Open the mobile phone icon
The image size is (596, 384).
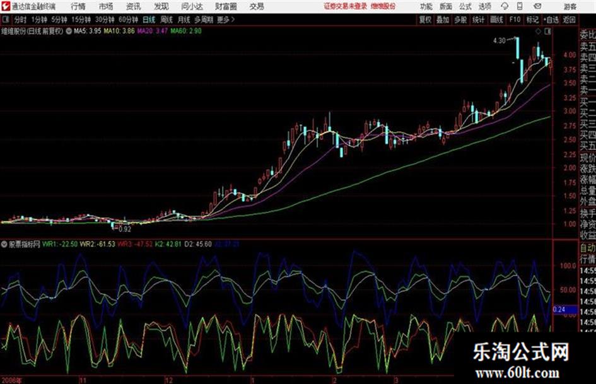(x=520, y=6)
